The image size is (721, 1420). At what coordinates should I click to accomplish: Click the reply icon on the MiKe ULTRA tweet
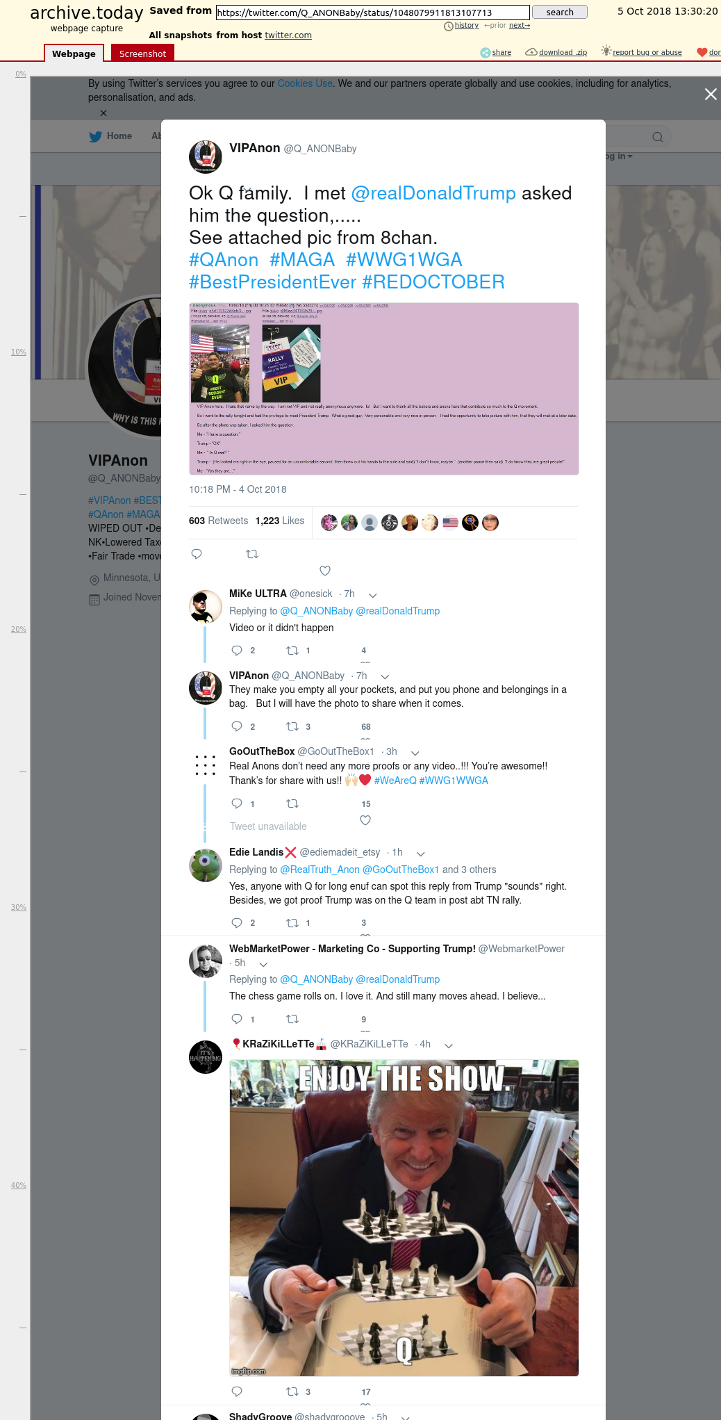click(x=237, y=651)
